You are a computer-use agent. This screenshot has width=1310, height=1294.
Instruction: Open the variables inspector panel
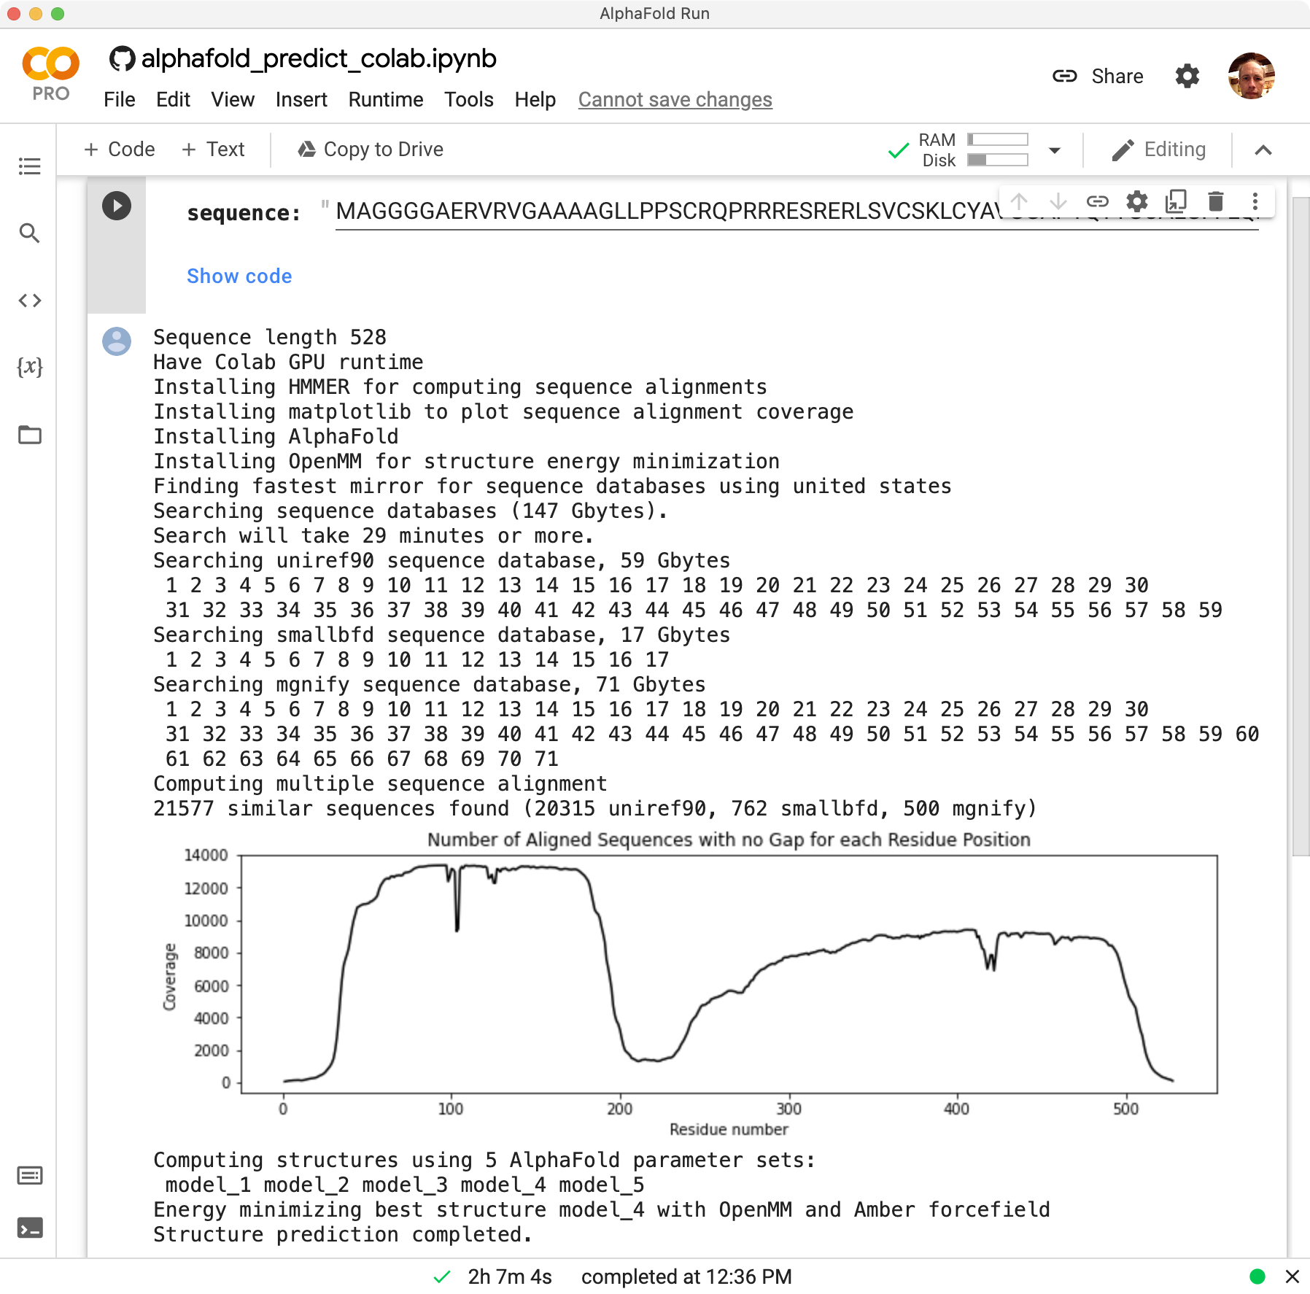tap(30, 367)
